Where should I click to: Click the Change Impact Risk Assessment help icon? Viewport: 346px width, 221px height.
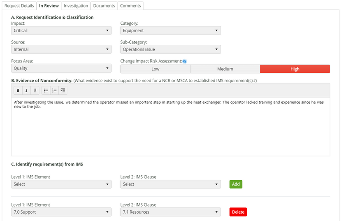(x=185, y=61)
